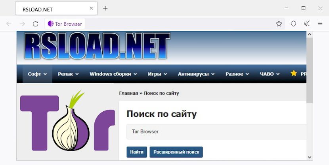Expand the Репак dropdown menu
This screenshot has height=165, width=329.
coord(68,74)
